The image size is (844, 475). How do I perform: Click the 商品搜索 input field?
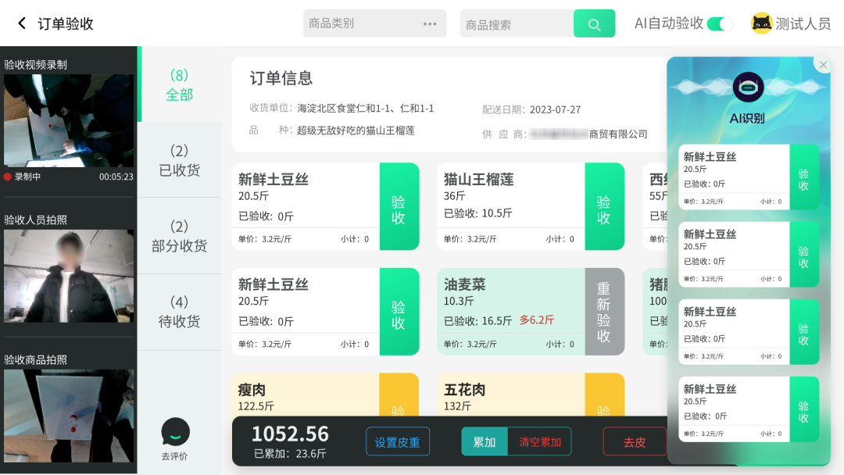coord(517,23)
